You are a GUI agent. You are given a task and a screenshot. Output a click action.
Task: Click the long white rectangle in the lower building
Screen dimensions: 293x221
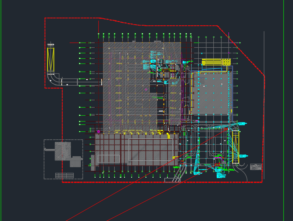click(151, 139)
